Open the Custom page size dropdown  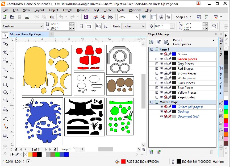[x=41, y=26]
